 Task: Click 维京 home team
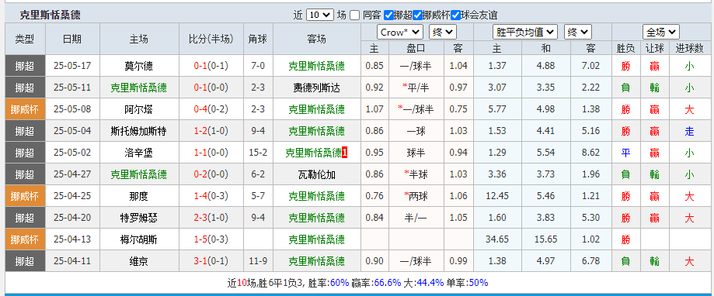pyautogui.click(x=138, y=261)
